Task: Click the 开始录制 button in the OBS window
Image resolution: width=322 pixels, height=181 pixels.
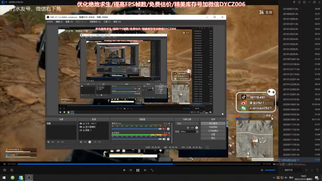Action: (213, 127)
